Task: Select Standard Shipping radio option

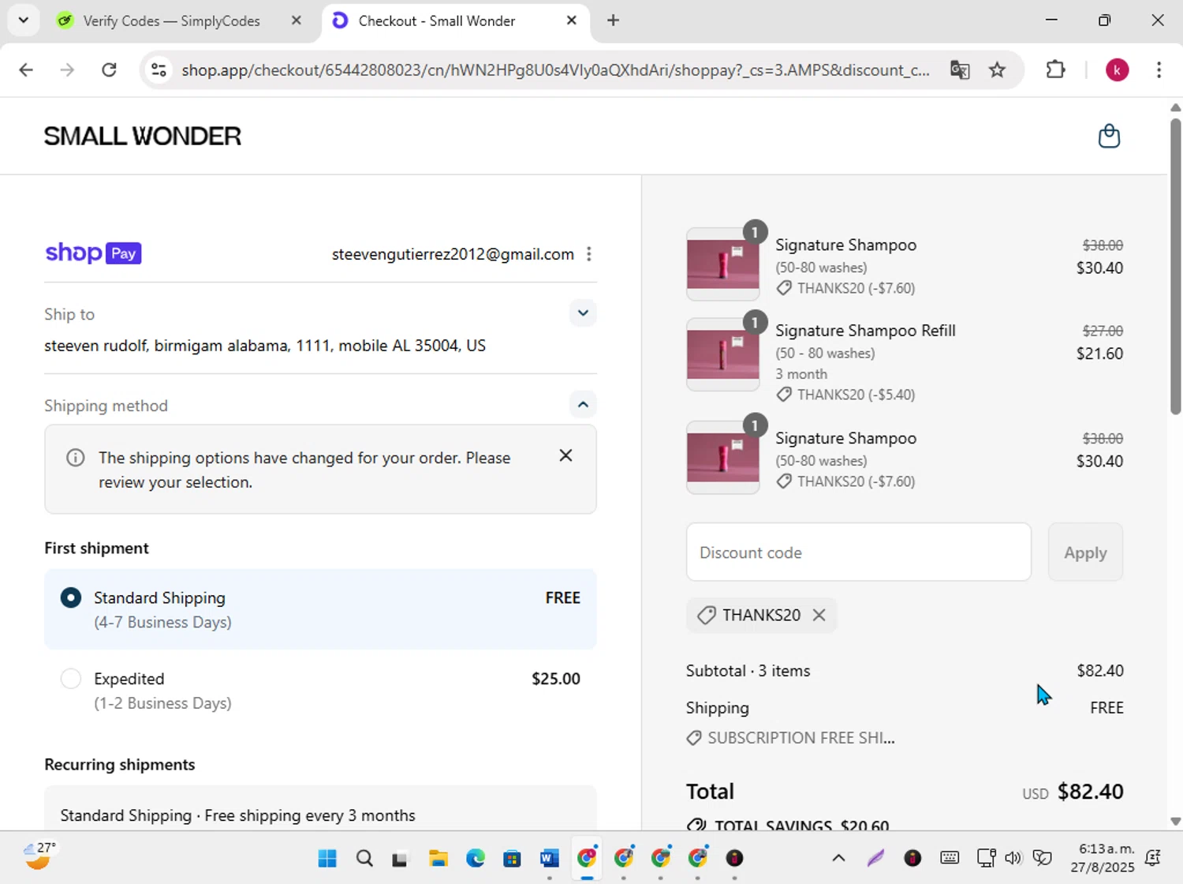Action: click(71, 597)
